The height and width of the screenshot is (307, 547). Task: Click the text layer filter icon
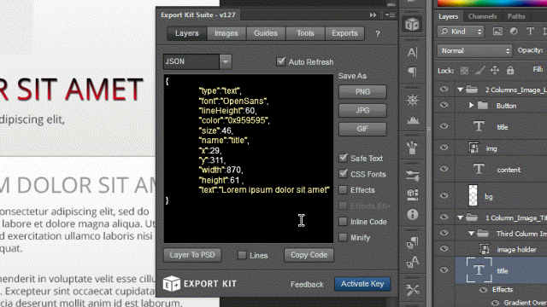(x=530, y=32)
